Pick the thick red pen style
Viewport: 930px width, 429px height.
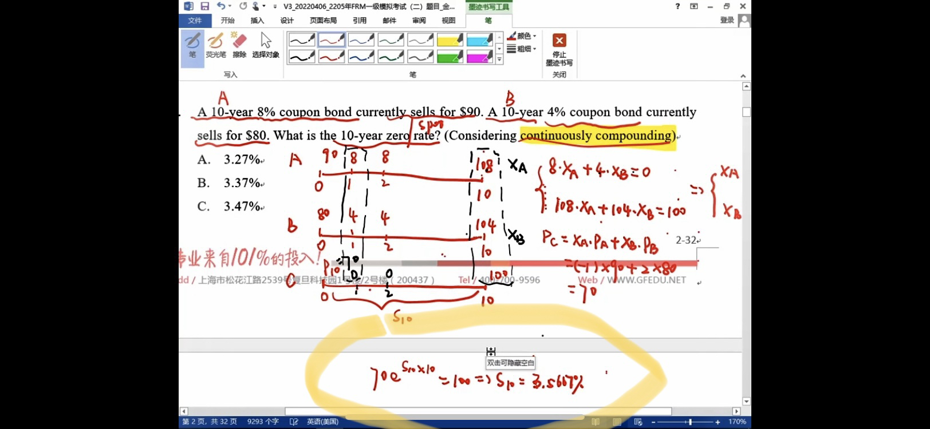(x=332, y=56)
